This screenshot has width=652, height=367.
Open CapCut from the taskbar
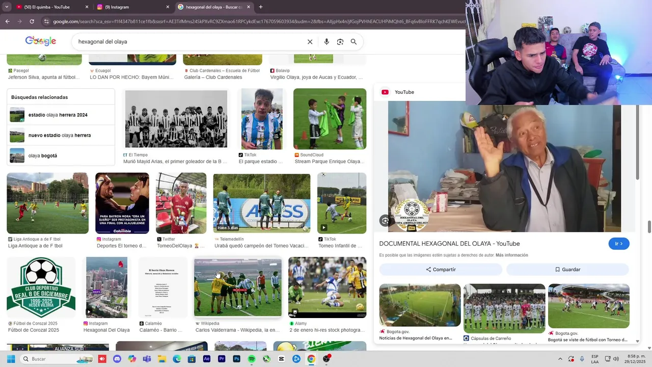(x=282, y=359)
